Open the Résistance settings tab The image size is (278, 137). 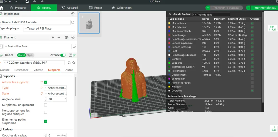tap(21, 70)
